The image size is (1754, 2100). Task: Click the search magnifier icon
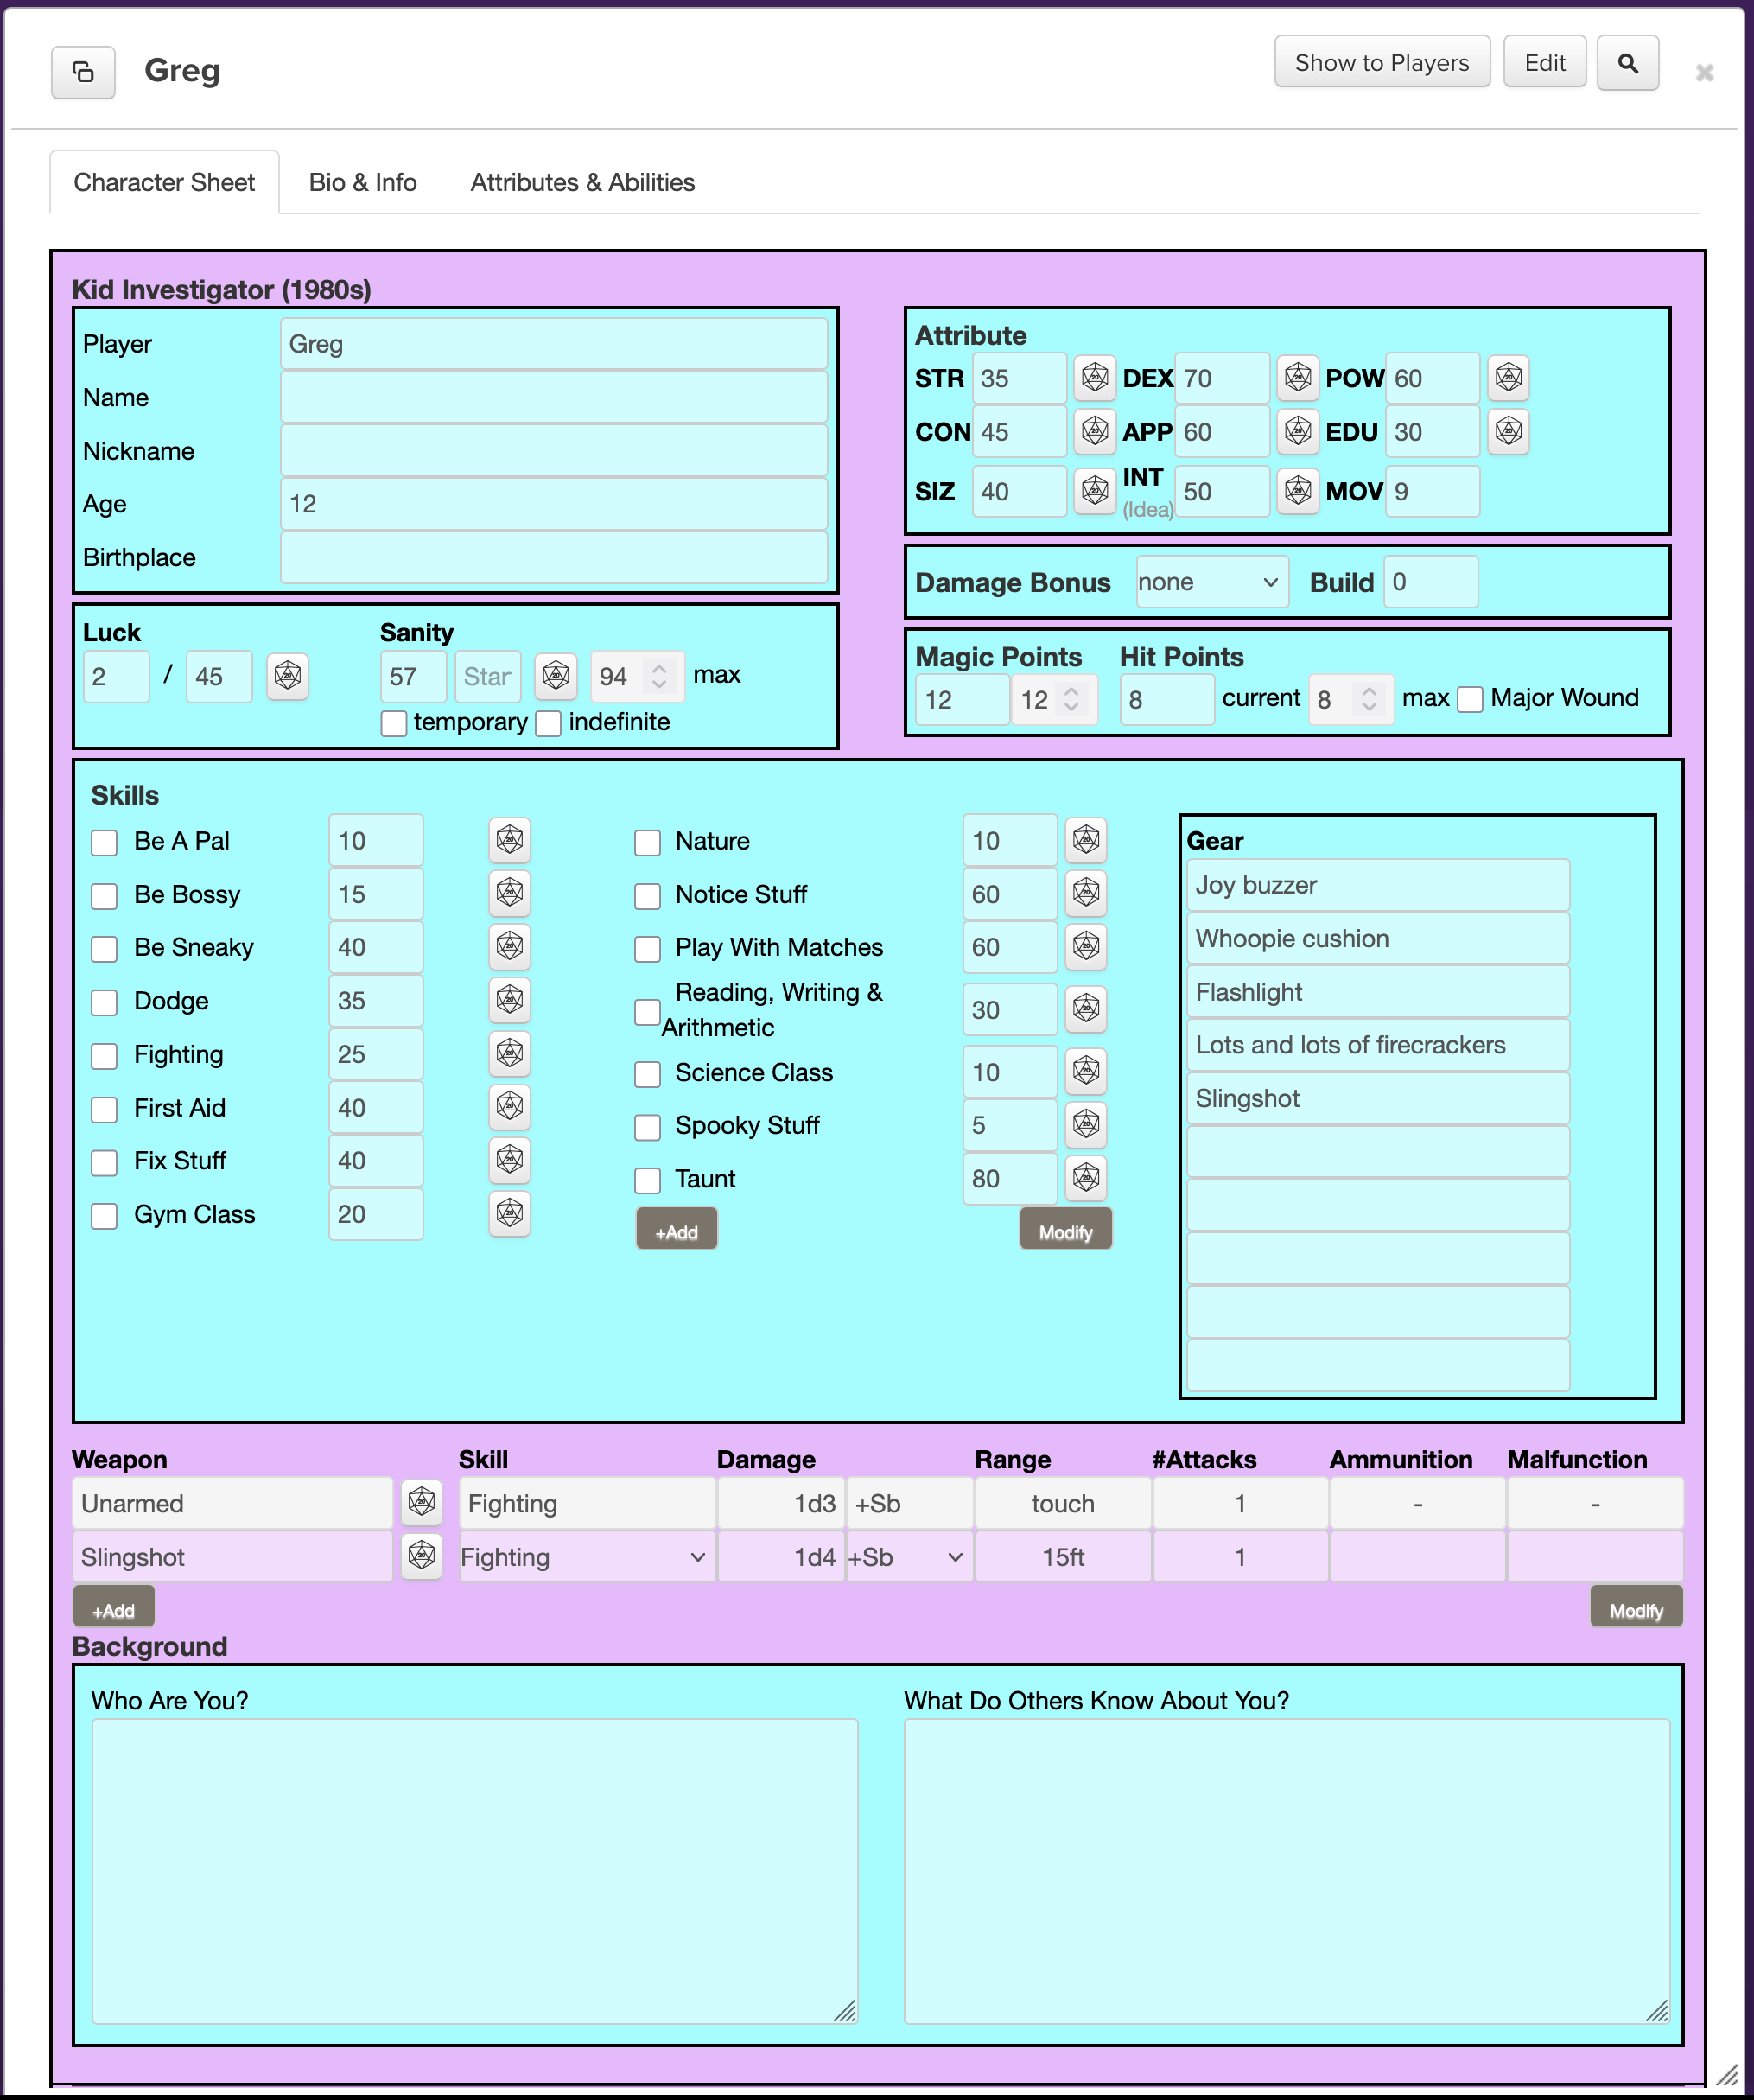point(1627,64)
